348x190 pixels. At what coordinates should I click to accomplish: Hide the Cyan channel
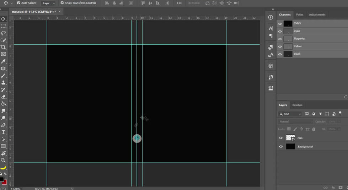(x=280, y=32)
